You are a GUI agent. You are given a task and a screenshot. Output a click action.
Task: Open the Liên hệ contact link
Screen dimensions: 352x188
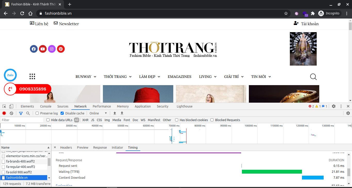(39, 24)
